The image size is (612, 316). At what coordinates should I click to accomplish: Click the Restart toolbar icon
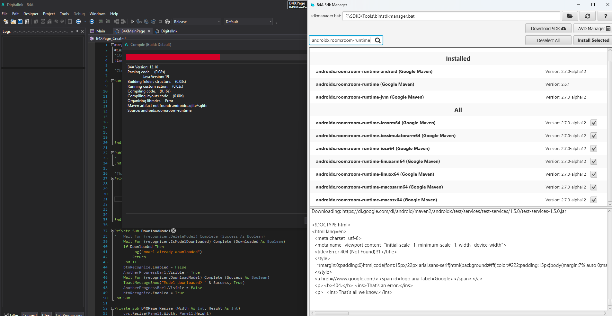point(167,22)
